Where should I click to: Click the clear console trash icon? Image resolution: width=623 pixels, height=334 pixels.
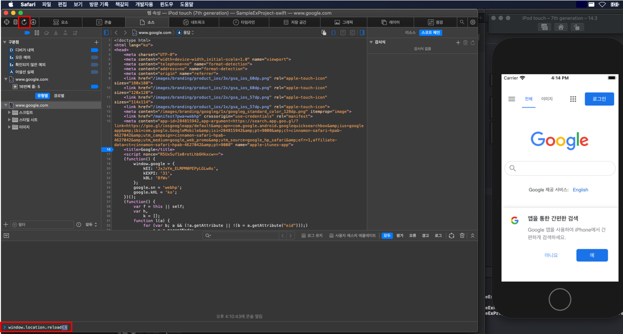(462, 235)
